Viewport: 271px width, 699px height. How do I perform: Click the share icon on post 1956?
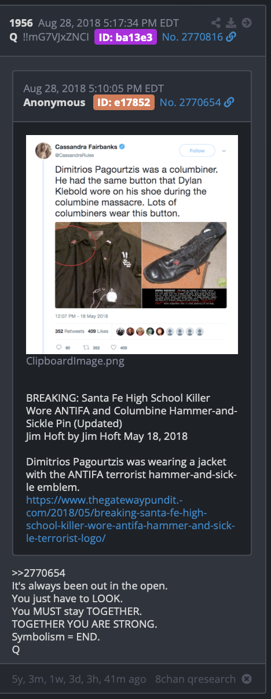(x=216, y=23)
